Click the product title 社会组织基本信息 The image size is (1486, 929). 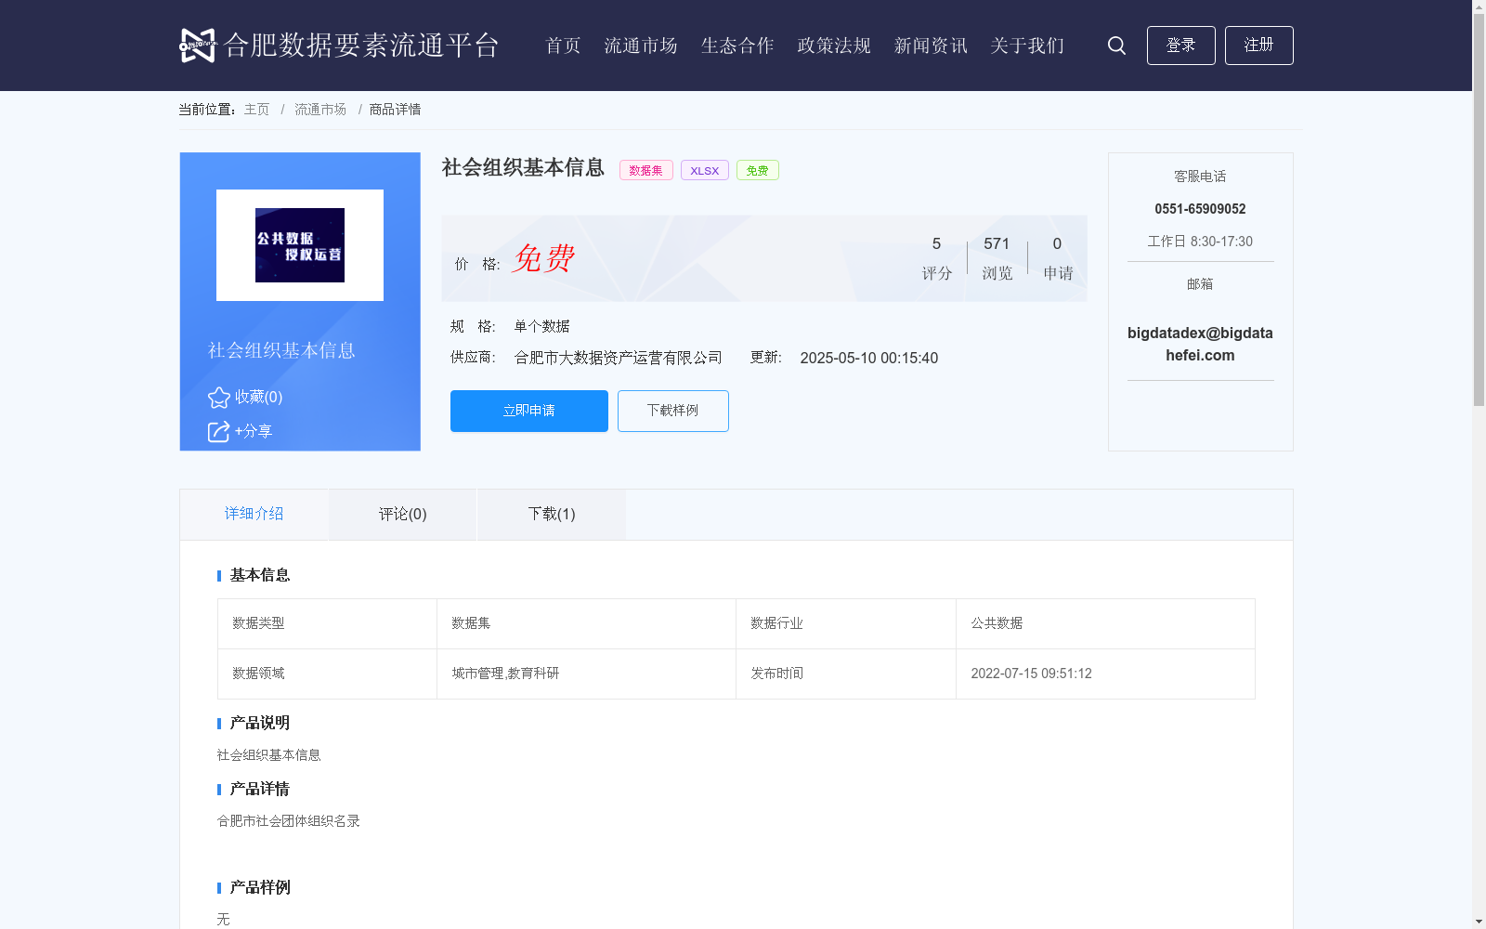coord(523,167)
